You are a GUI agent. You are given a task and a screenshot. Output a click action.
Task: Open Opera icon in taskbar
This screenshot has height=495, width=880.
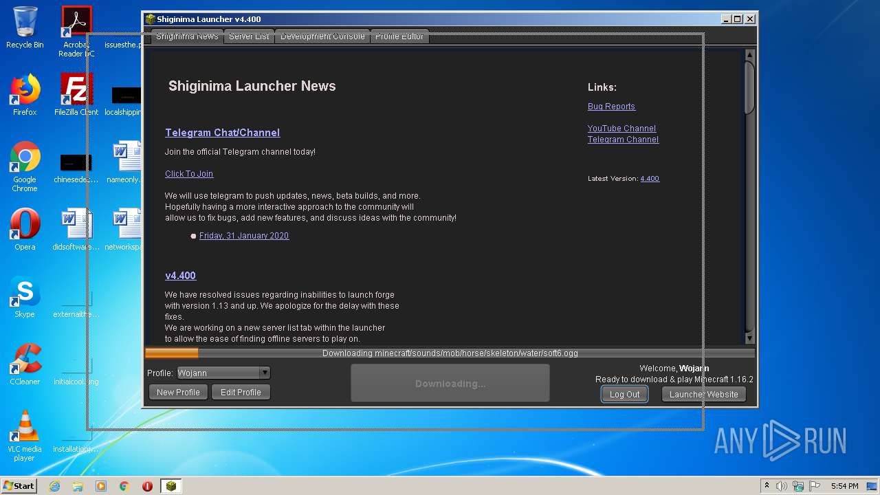147,486
